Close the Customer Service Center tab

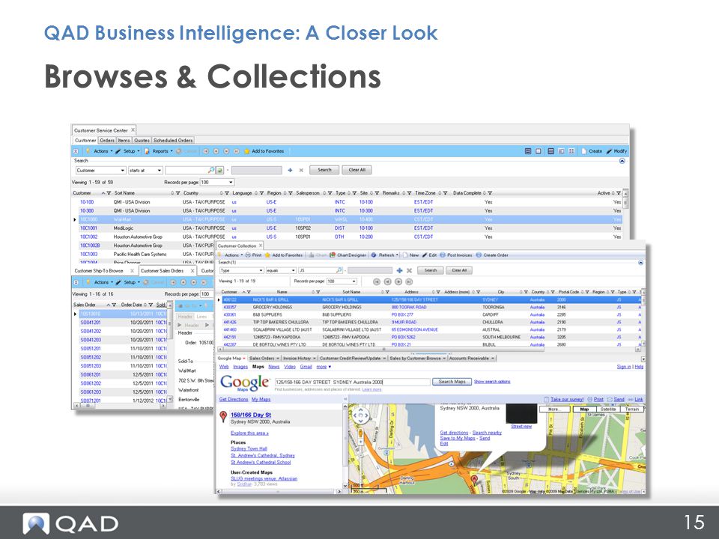coord(133,130)
